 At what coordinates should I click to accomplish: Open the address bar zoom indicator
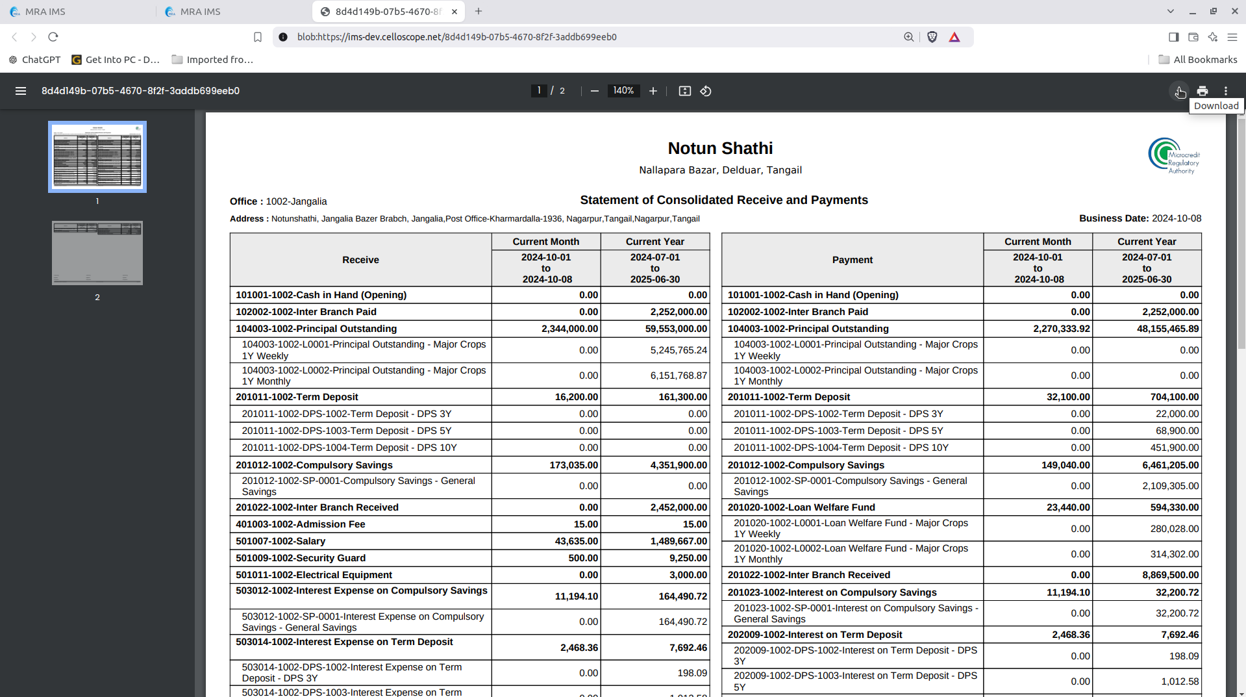pyautogui.click(x=909, y=37)
